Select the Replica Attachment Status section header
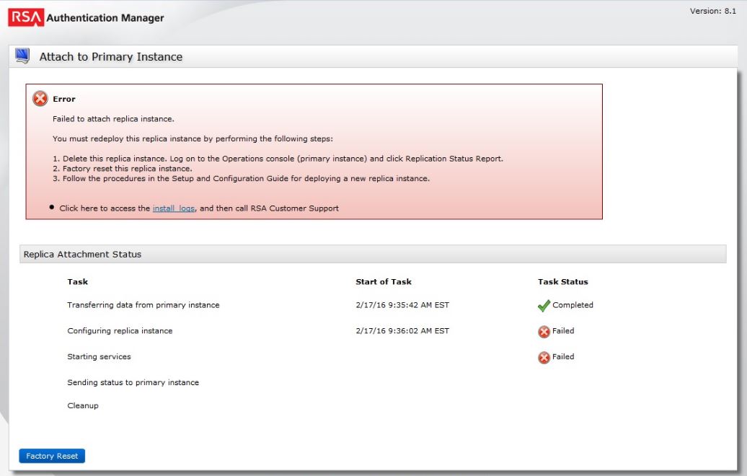Image resolution: width=747 pixels, height=476 pixels. tap(83, 255)
